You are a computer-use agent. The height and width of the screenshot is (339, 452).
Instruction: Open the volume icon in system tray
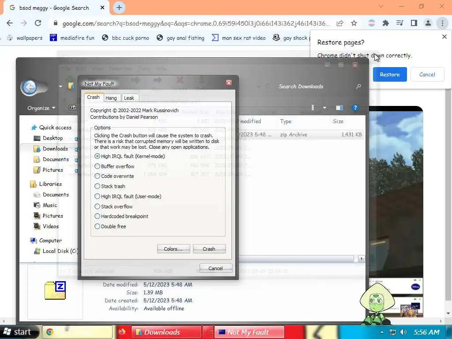(403, 332)
